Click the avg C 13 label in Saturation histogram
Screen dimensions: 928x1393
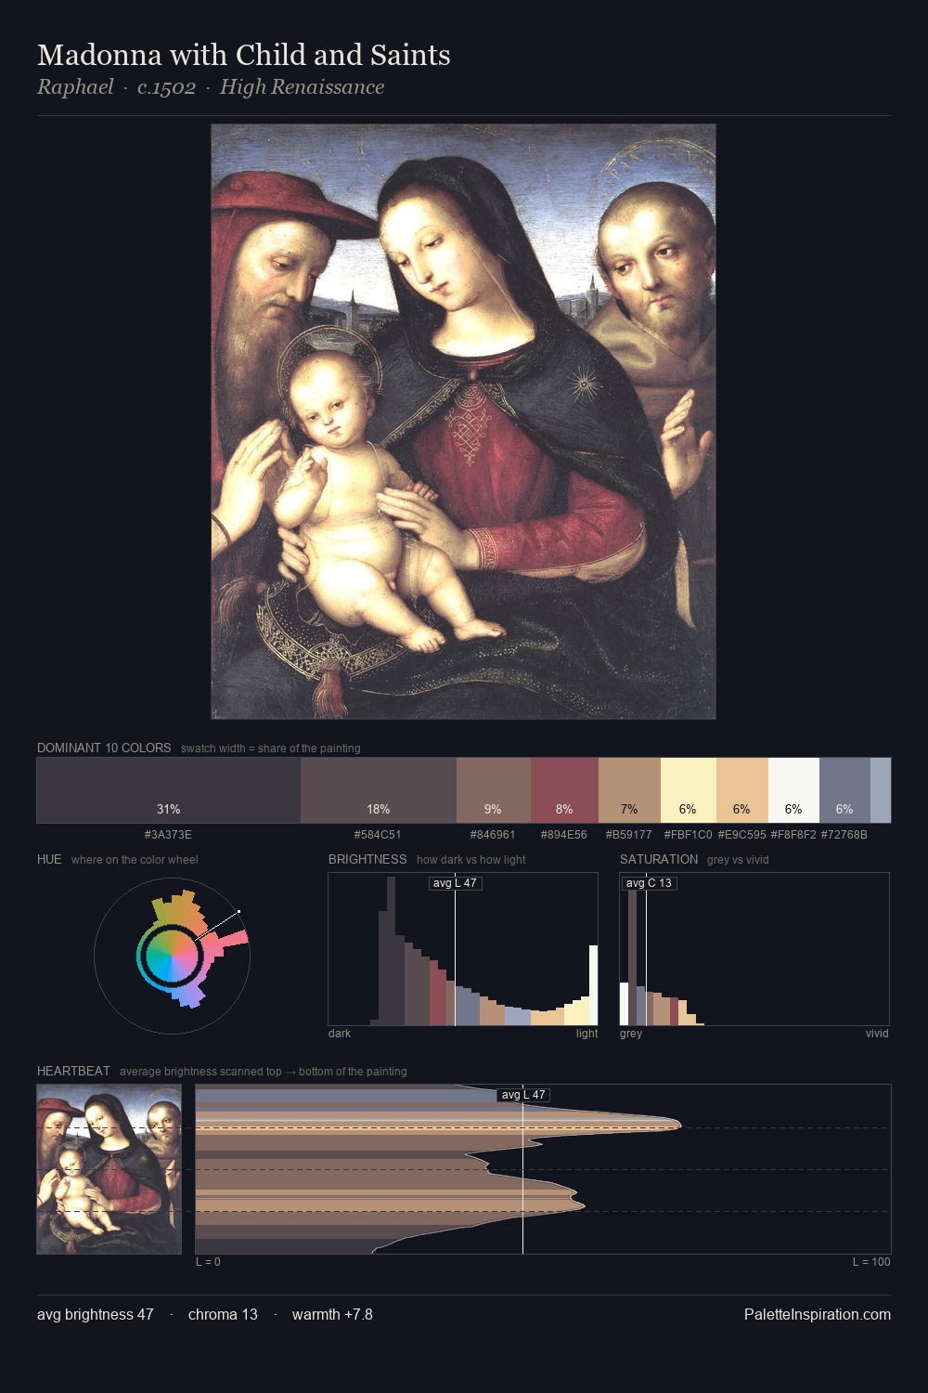649,883
